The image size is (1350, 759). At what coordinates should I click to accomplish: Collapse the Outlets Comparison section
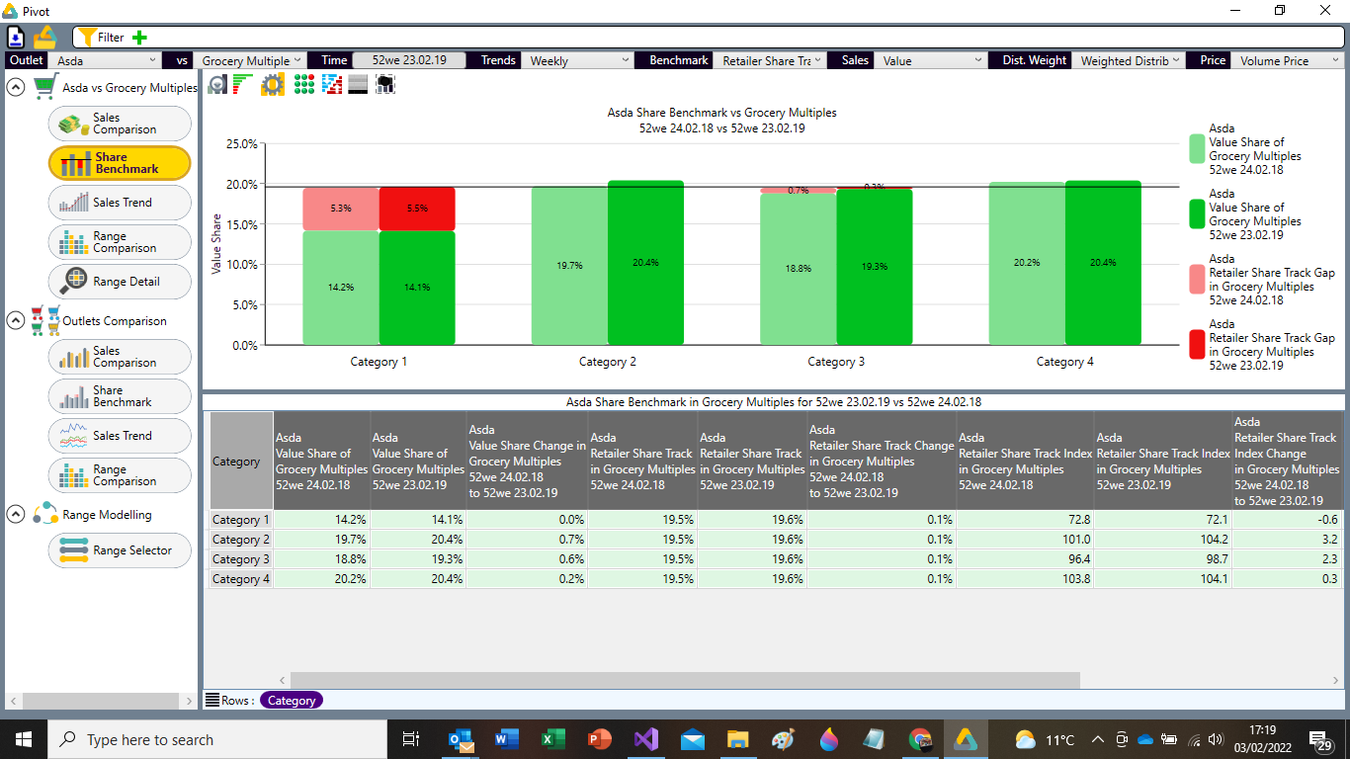16,320
